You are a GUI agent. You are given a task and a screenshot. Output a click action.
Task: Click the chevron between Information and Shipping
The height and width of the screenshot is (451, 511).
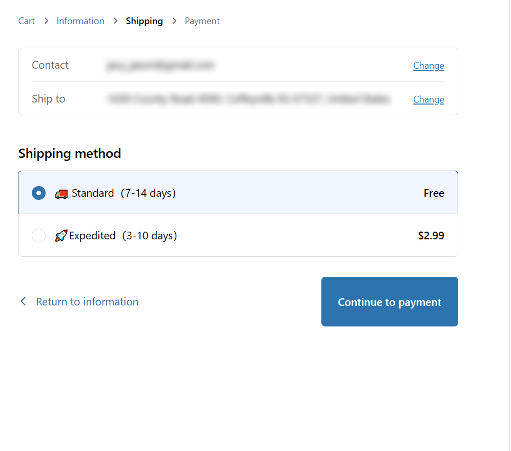(115, 21)
